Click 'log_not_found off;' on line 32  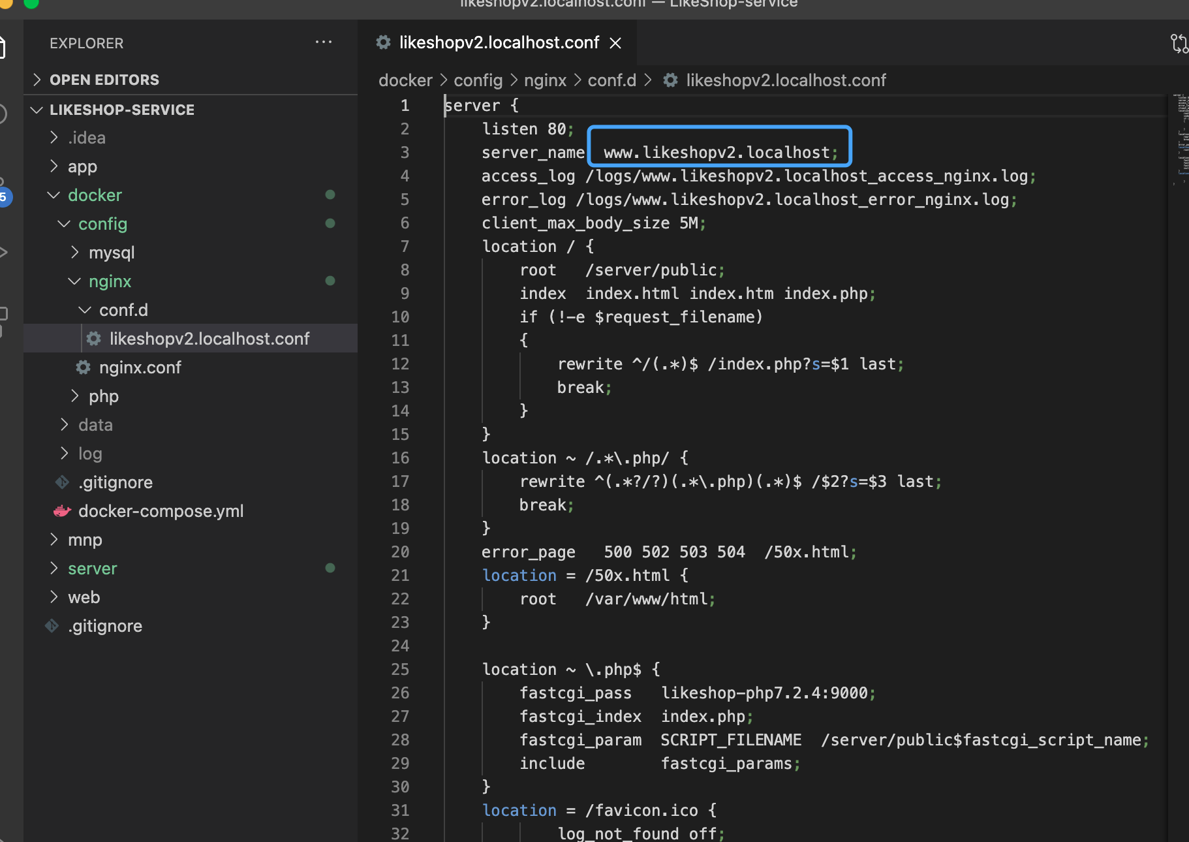coord(641,834)
